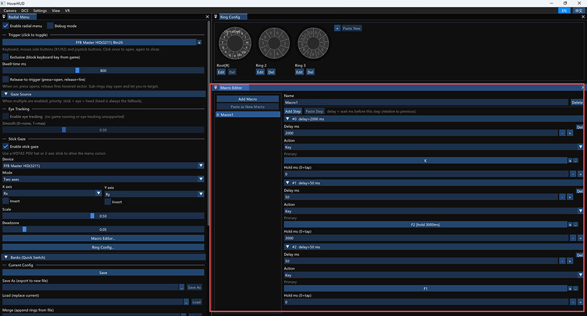The height and width of the screenshot is (316, 587).
Task: Open the Device dropdown FFB Master HID(3211)
Action: (103, 166)
